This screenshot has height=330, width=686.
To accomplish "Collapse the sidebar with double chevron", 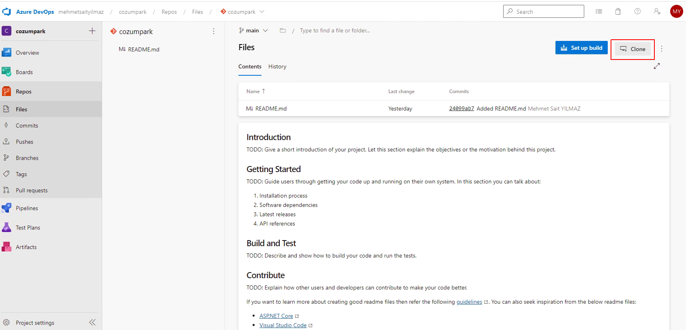I will (x=92, y=322).
